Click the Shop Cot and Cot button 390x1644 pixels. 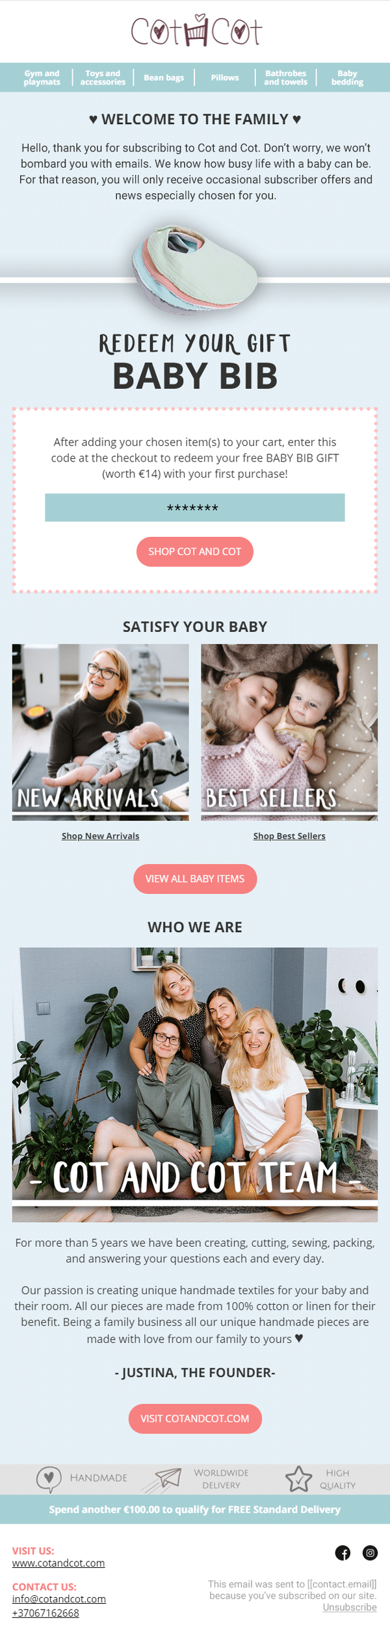click(x=194, y=551)
